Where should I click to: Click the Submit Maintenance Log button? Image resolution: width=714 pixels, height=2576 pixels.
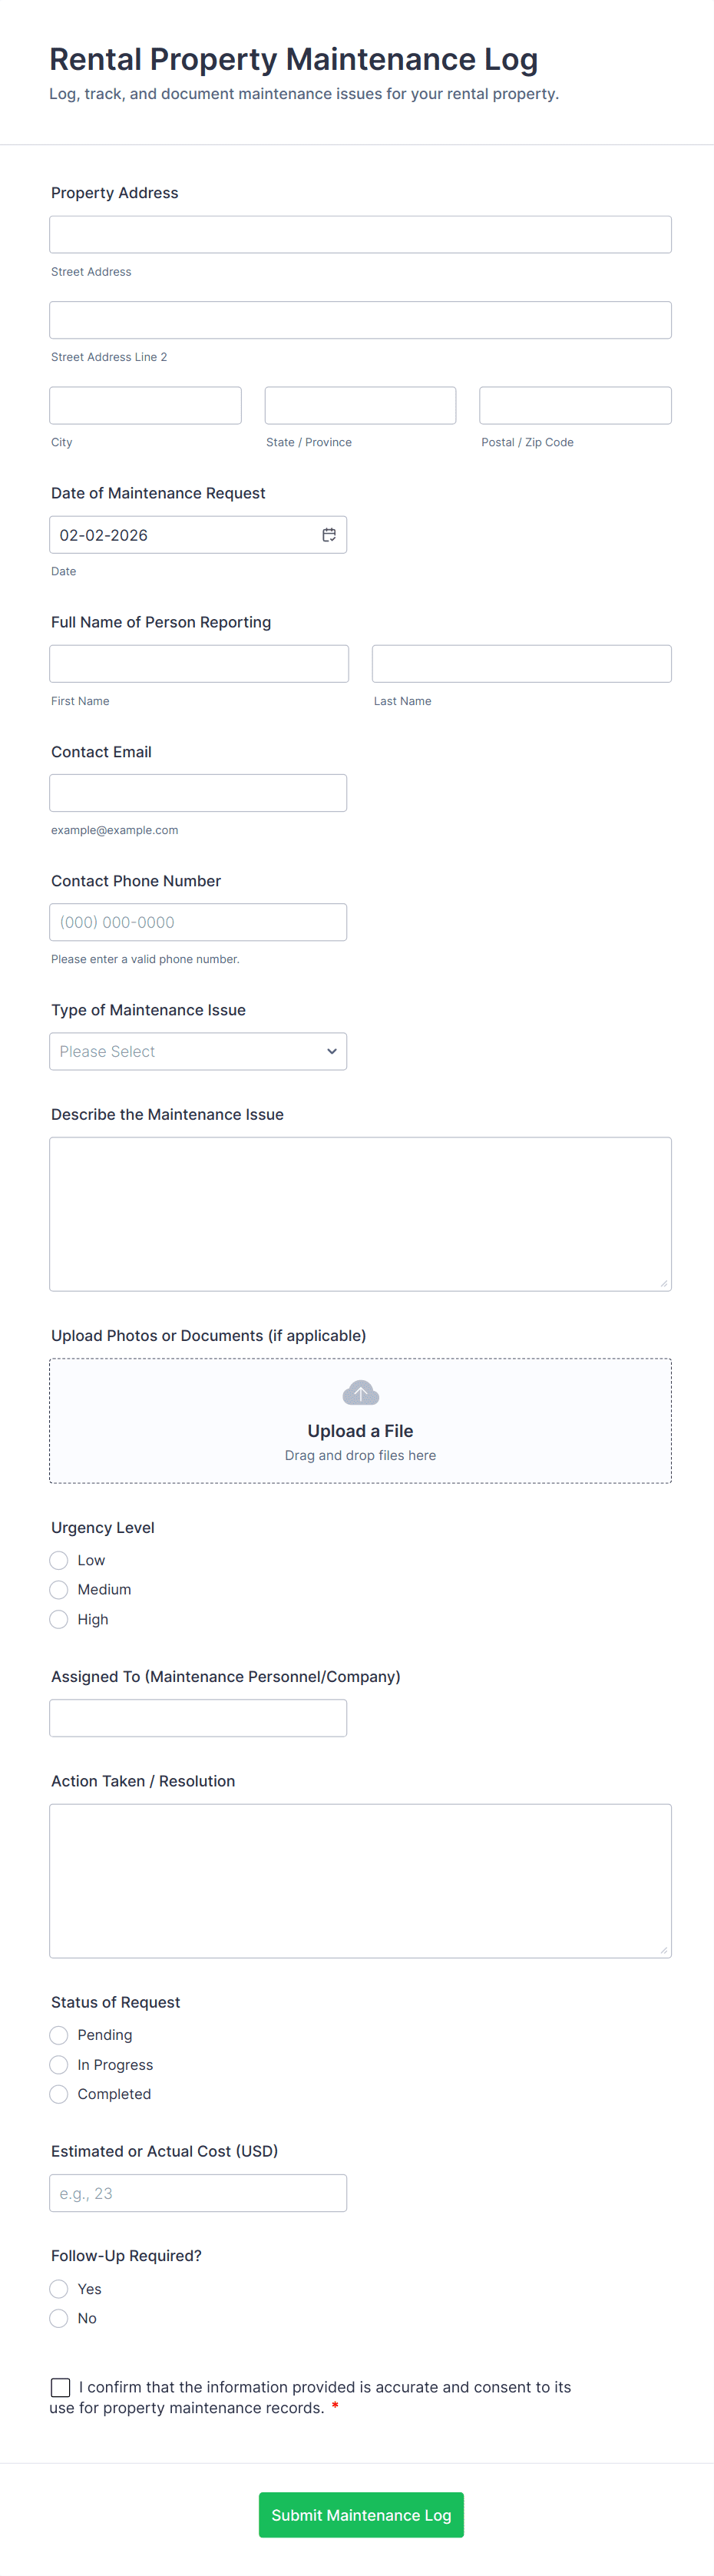(x=361, y=2514)
